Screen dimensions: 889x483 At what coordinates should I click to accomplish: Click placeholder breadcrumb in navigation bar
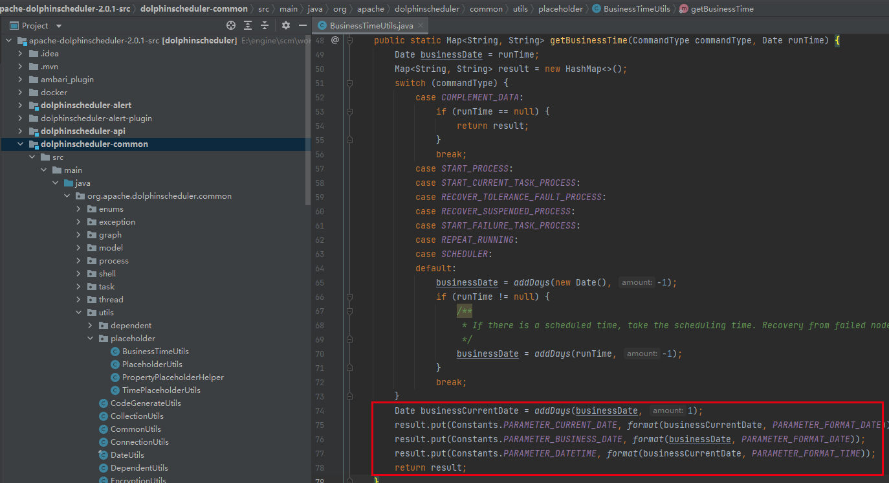tap(560, 8)
